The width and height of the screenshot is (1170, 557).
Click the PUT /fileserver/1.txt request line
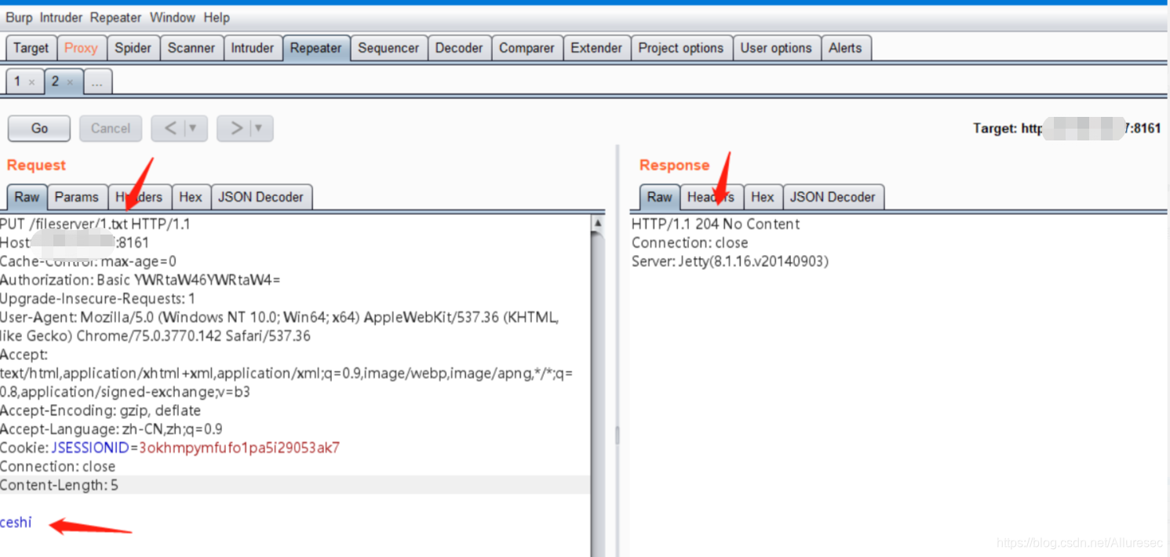[95, 224]
